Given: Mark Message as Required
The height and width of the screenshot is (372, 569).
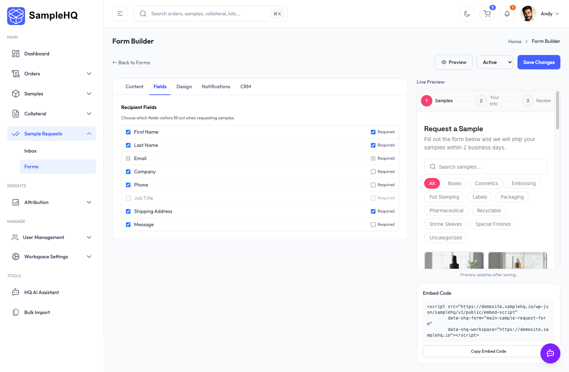Looking at the screenshot, I should pos(373,224).
